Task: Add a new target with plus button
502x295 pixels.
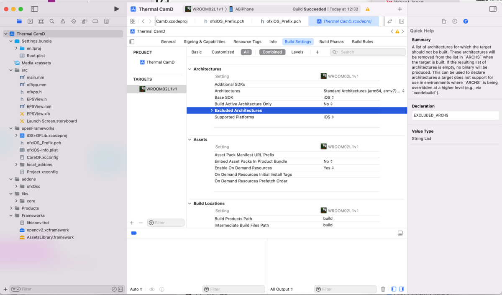Action: [x=132, y=223]
